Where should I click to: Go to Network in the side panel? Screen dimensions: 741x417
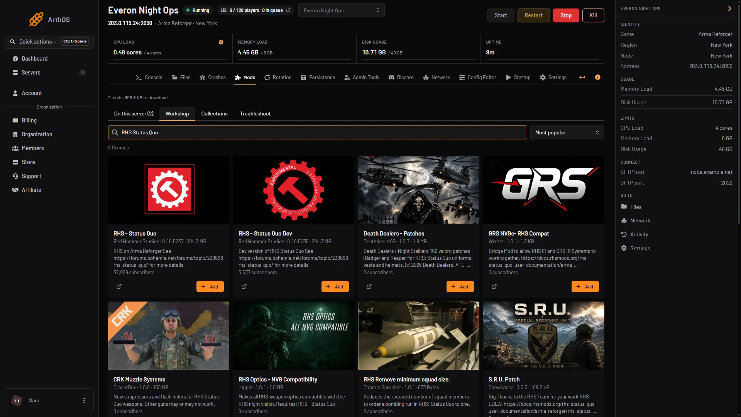pyautogui.click(x=636, y=220)
